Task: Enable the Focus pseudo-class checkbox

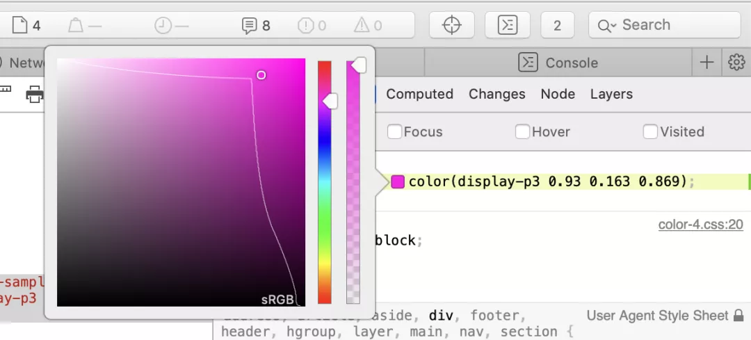Action: pos(395,131)
